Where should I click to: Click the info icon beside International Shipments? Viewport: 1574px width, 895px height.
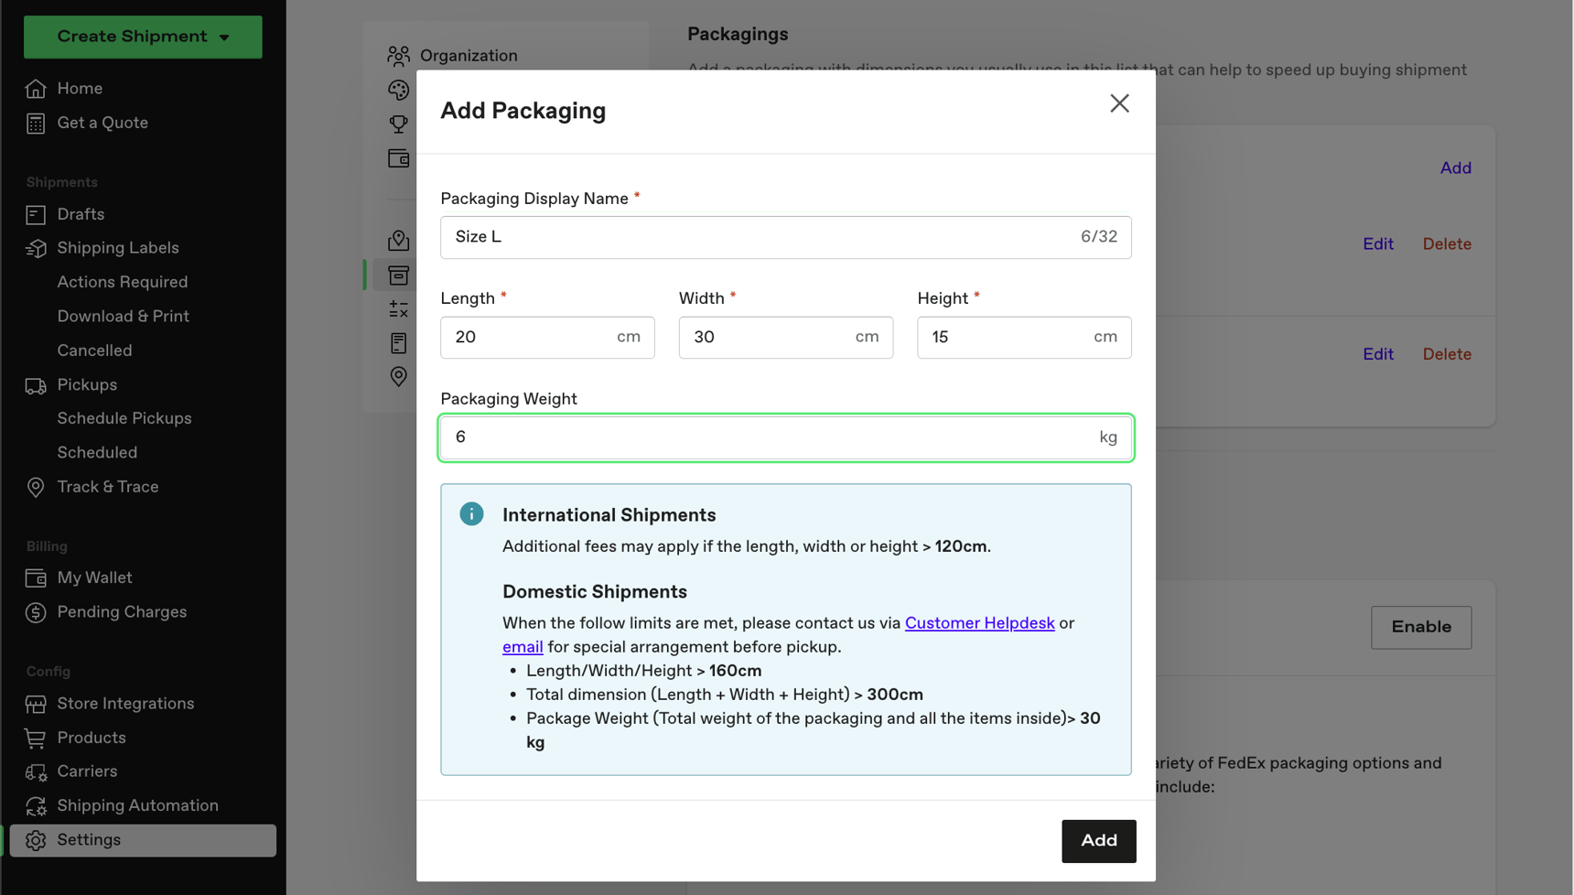click(471, 514)
